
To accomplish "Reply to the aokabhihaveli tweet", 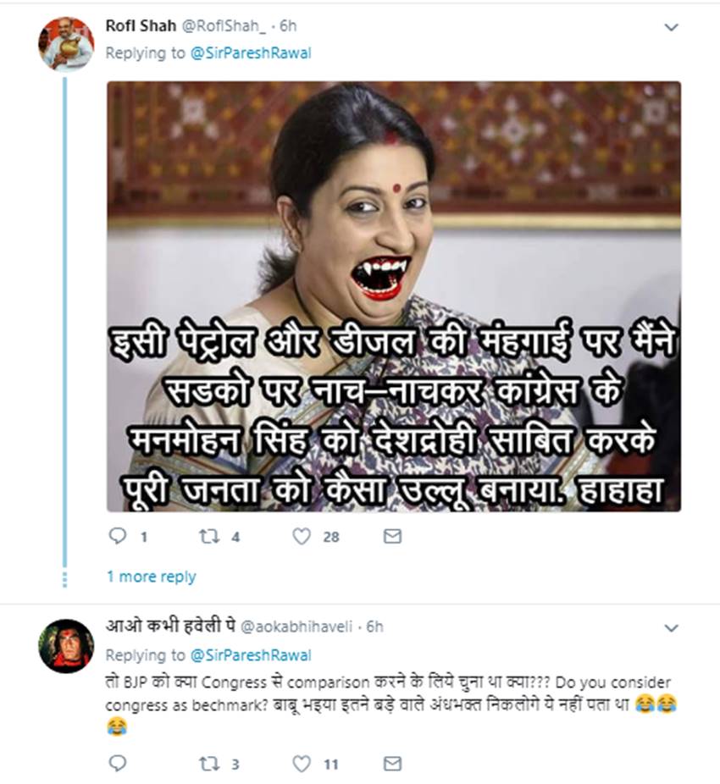I will click(119, 764).
